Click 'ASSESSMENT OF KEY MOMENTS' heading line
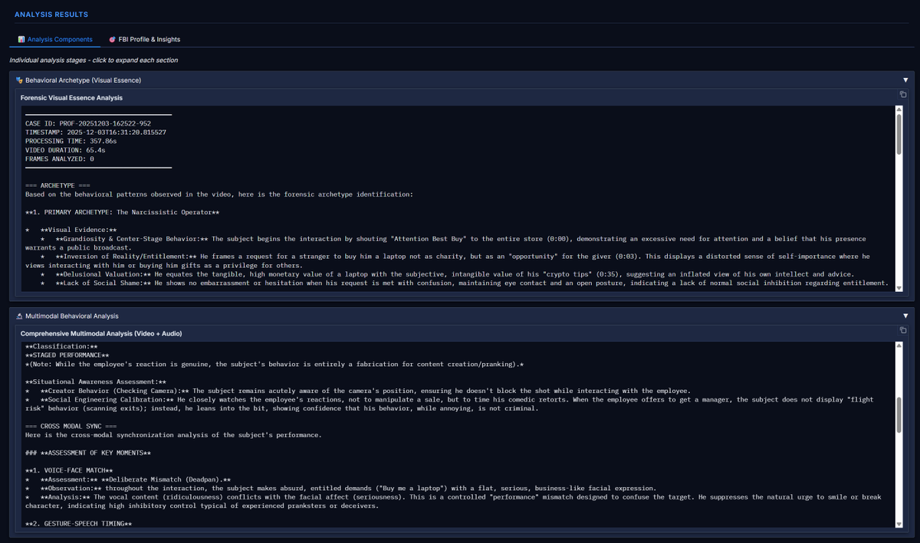The image size is (920, 543). [88, 453]
